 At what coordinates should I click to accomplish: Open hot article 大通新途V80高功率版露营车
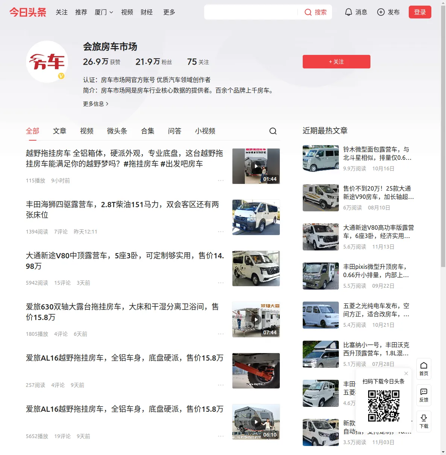(x=378, y=232)
